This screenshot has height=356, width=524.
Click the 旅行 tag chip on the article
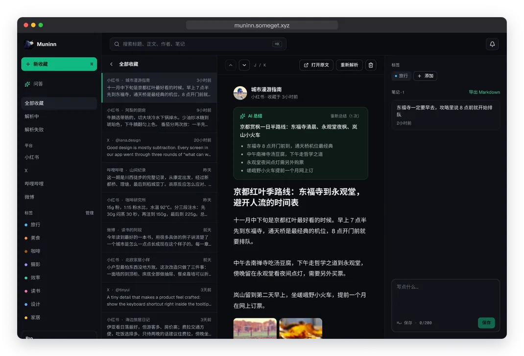[x=401, y=76]
